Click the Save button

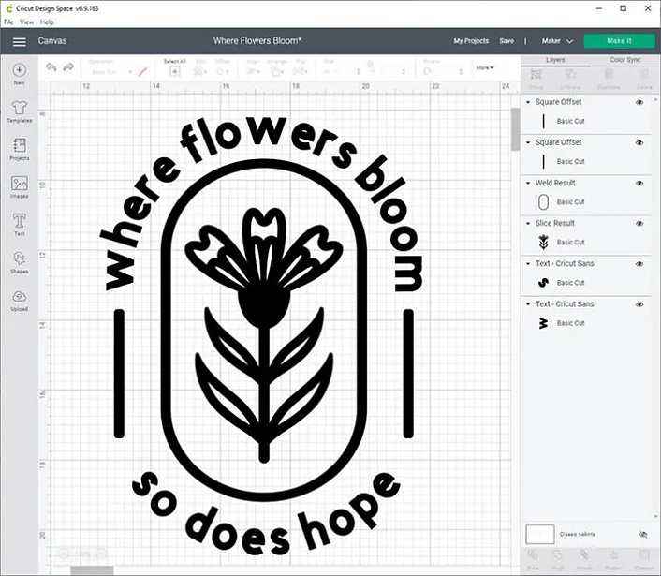[x=507, y=41]
